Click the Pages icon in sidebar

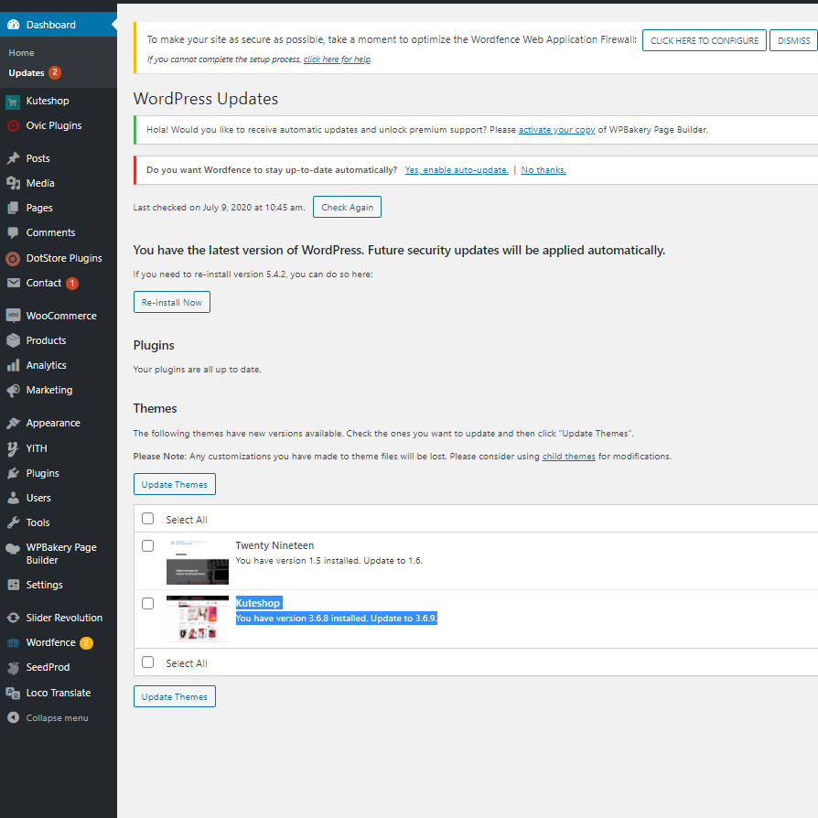coord(13,208)
